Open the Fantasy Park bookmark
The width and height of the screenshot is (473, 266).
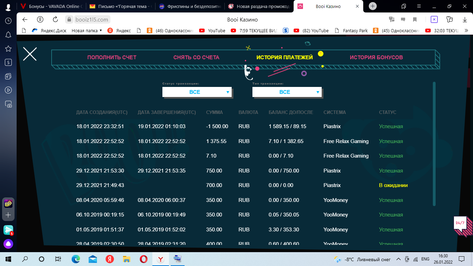pyautogui.click(x=351, y=30)
